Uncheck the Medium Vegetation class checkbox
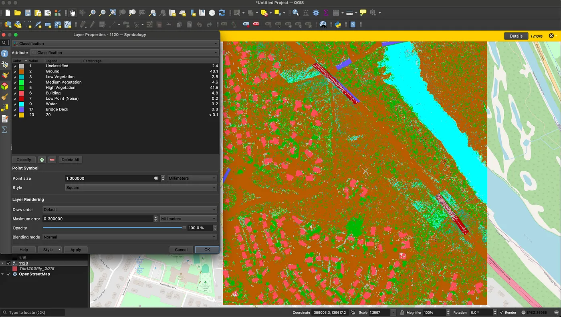 15,82
